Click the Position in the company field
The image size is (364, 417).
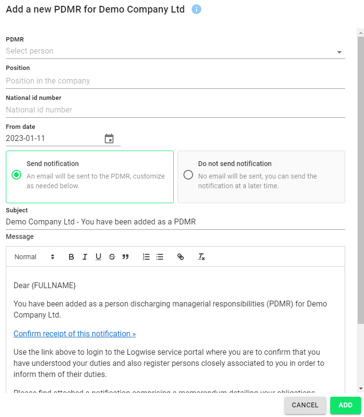(175, 81)
